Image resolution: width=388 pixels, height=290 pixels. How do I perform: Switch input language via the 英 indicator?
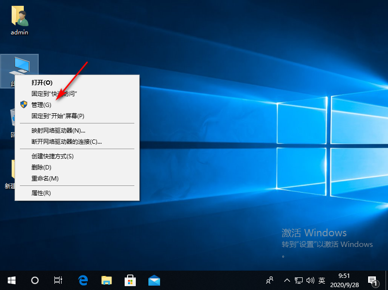321,280
